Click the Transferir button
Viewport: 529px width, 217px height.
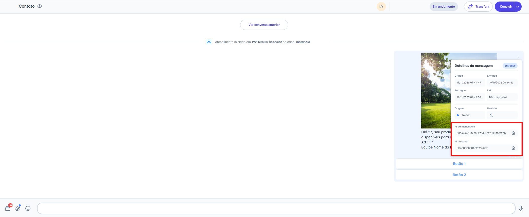[478, 7]
